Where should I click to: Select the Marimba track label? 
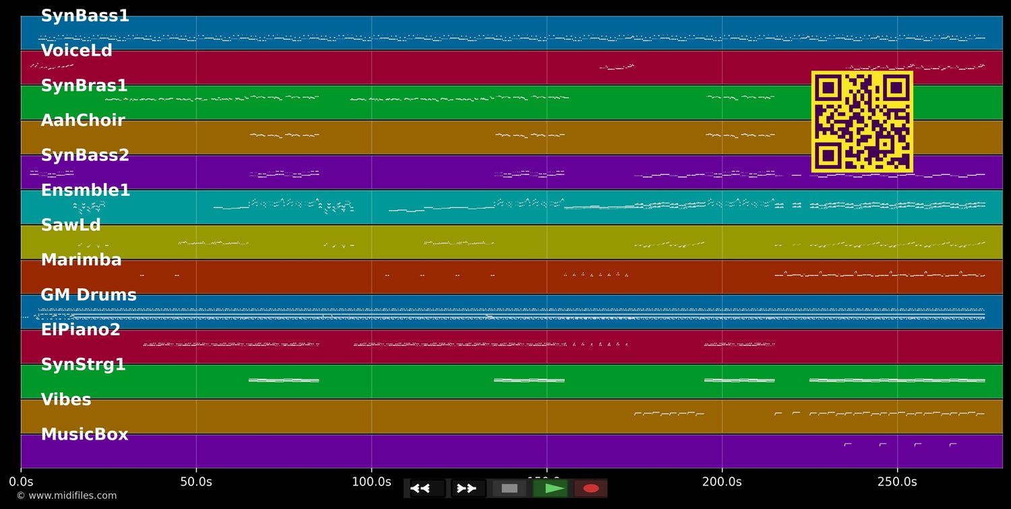tap(81, 260)
